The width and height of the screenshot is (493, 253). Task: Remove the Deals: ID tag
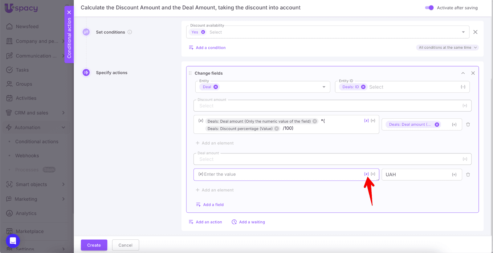[x=363, y=87]
